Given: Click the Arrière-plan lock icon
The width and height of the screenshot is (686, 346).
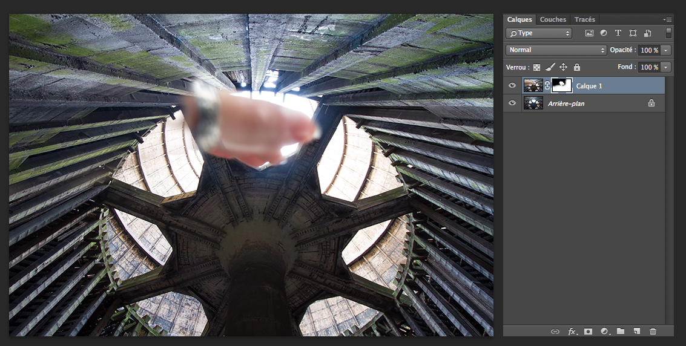Looking at the screenshot, I should [651, 103].
